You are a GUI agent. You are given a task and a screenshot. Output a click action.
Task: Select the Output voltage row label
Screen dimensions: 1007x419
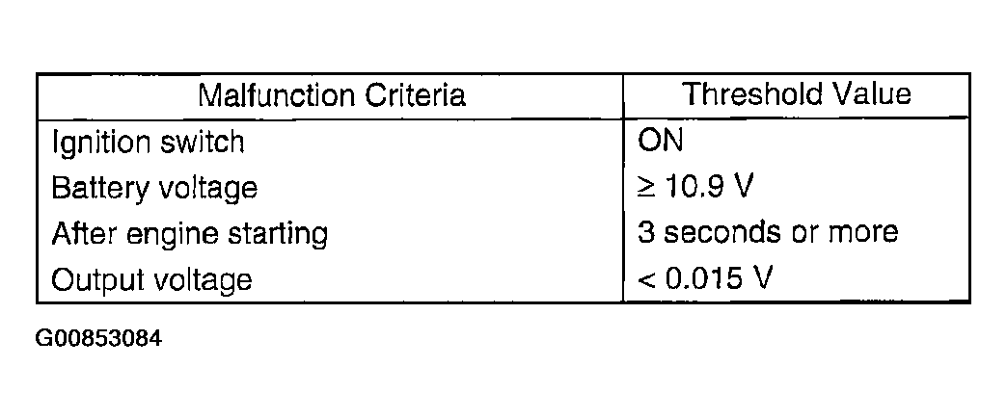(151, 279)
